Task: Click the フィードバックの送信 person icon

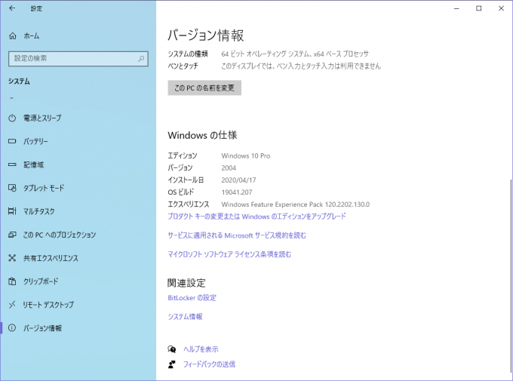Action: tap(172, 364)
